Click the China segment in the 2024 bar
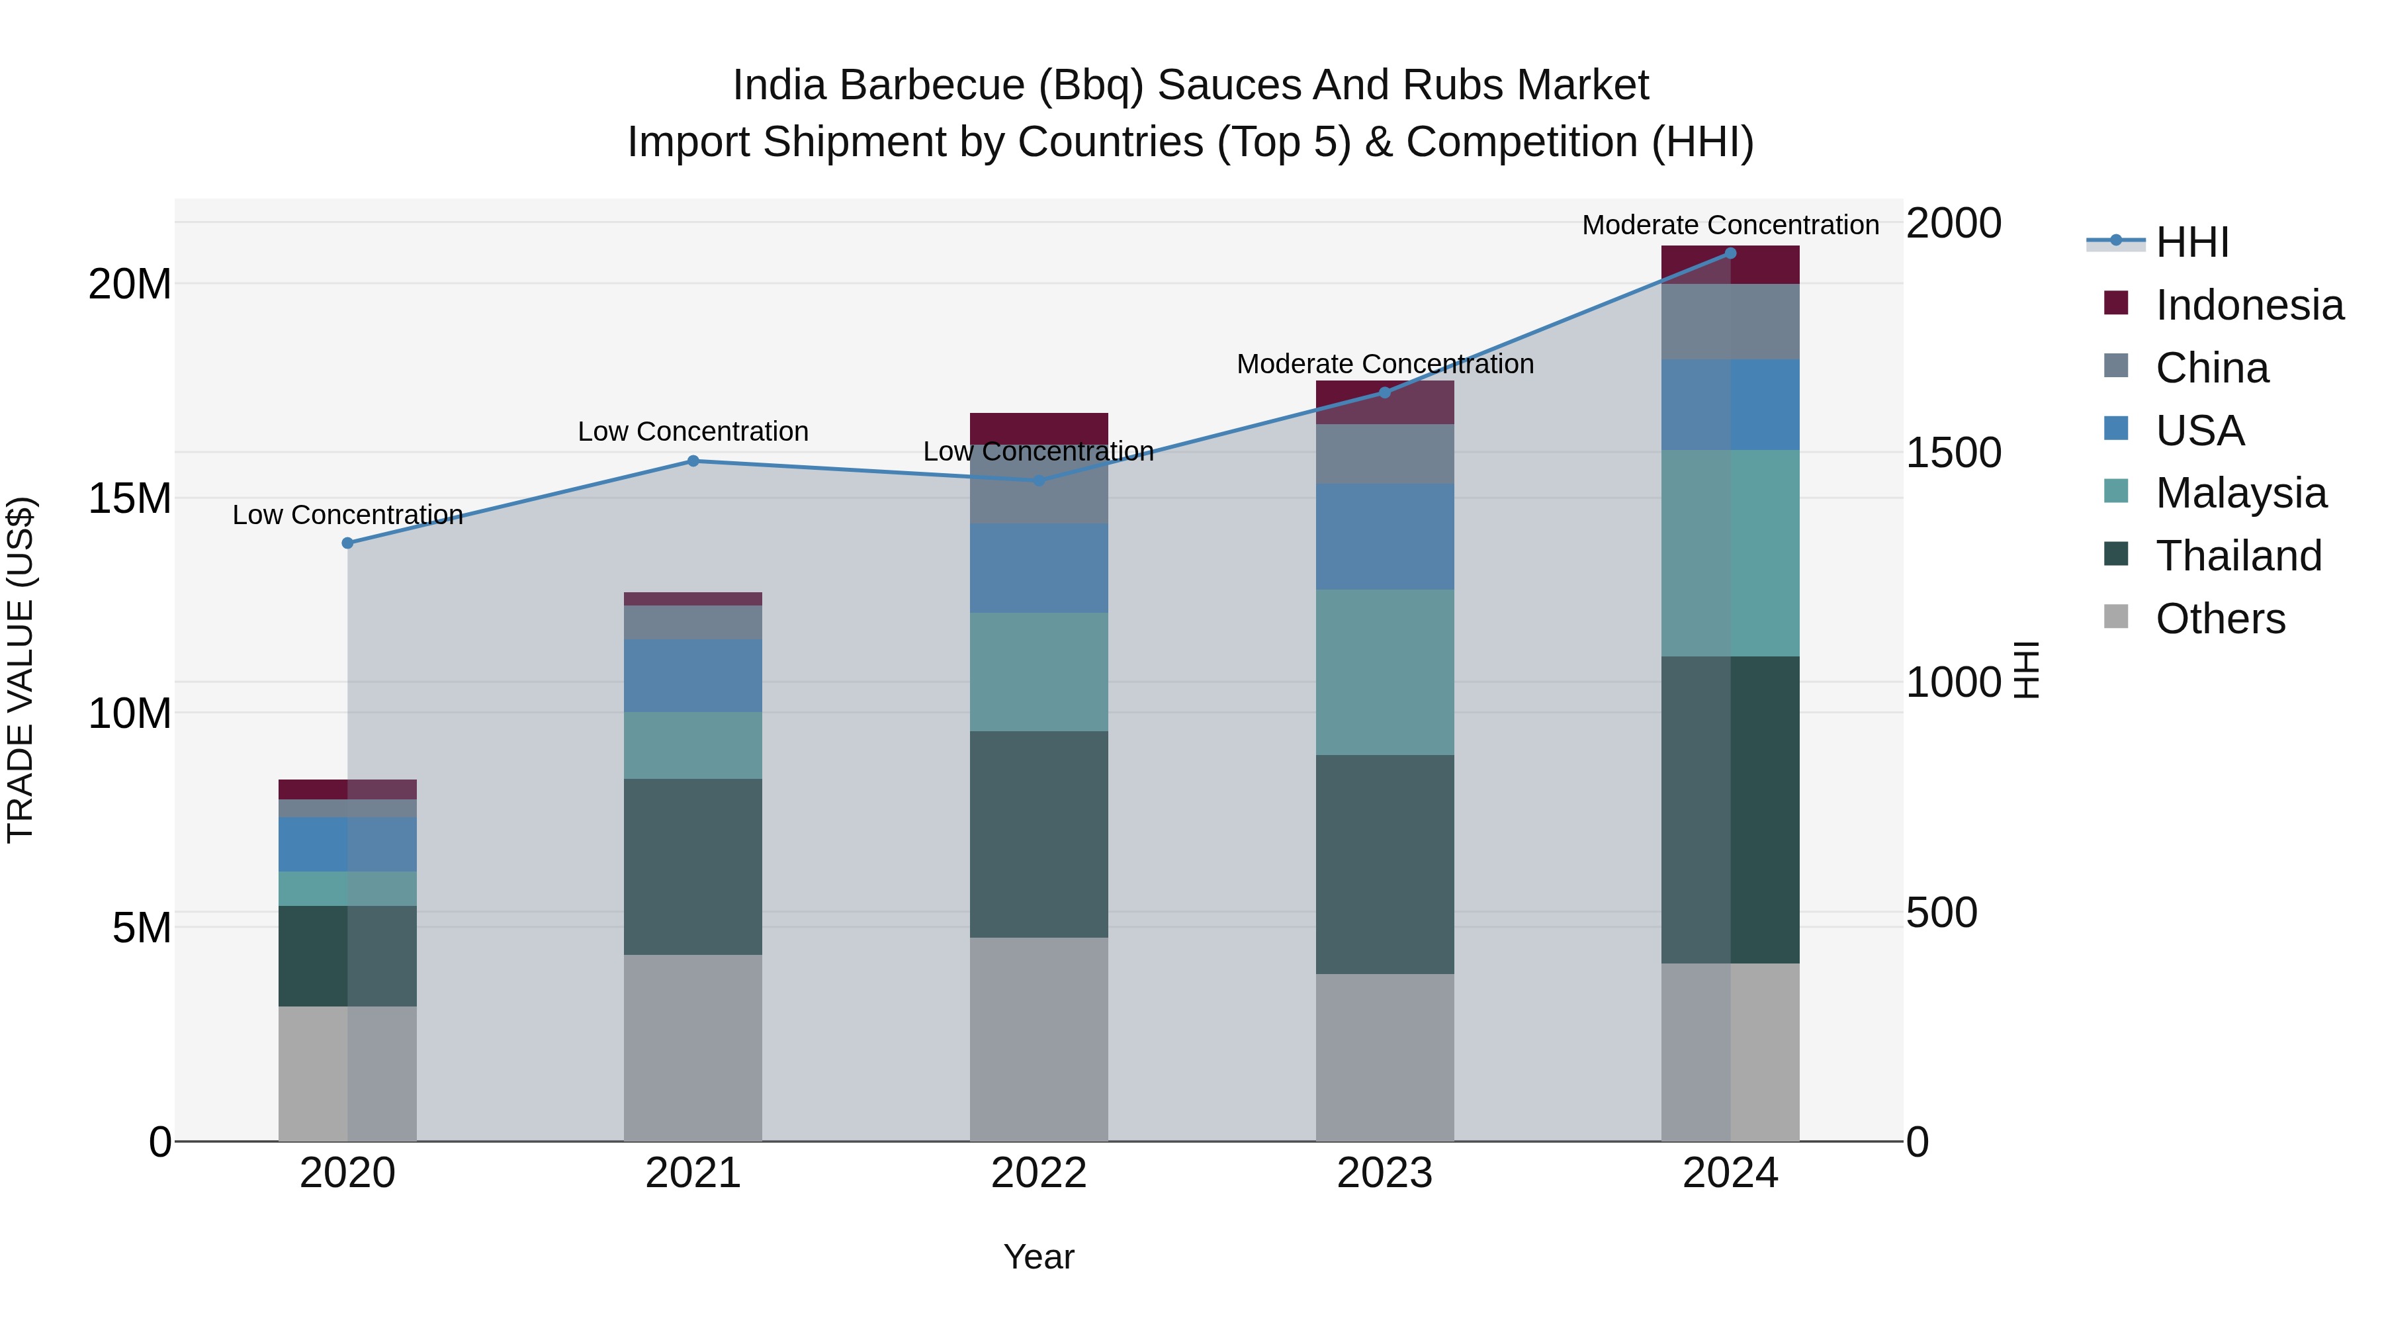 pos(1730,322)
